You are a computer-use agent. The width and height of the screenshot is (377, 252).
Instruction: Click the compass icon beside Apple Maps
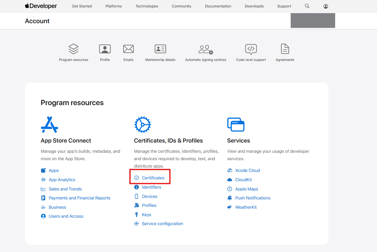pos(230,189)
